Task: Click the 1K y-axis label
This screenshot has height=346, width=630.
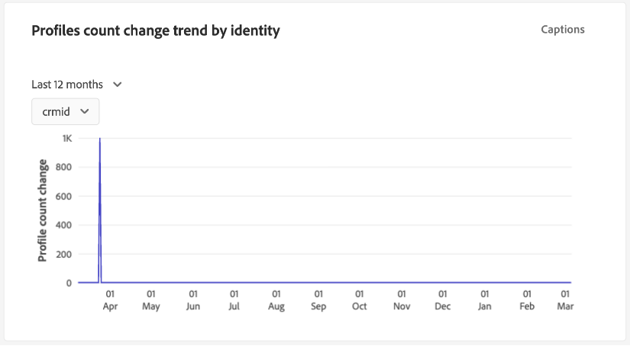Action: coord(67,139)
